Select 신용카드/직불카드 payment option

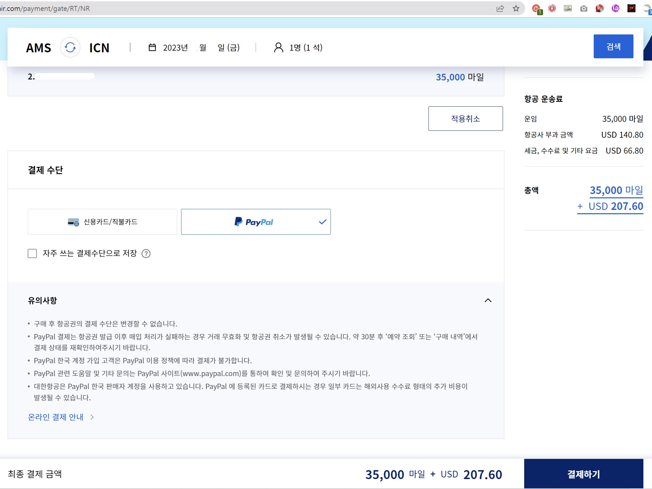tap(102, 222)
